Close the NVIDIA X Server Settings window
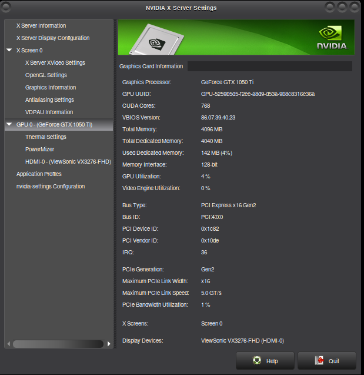This screenshot has width=364, height=375. [x=355, y=7]
